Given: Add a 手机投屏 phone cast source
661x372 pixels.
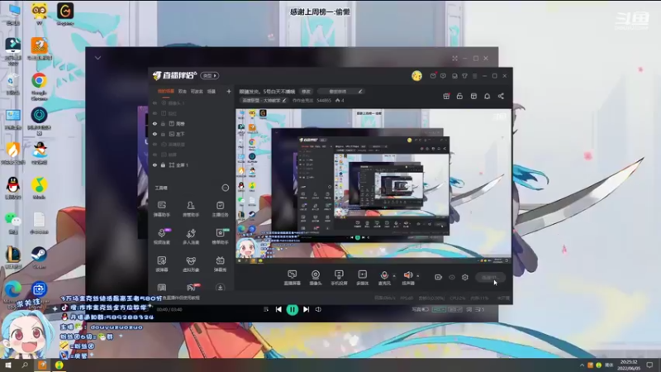Looking at the screenshot, I should pos(339,278).
